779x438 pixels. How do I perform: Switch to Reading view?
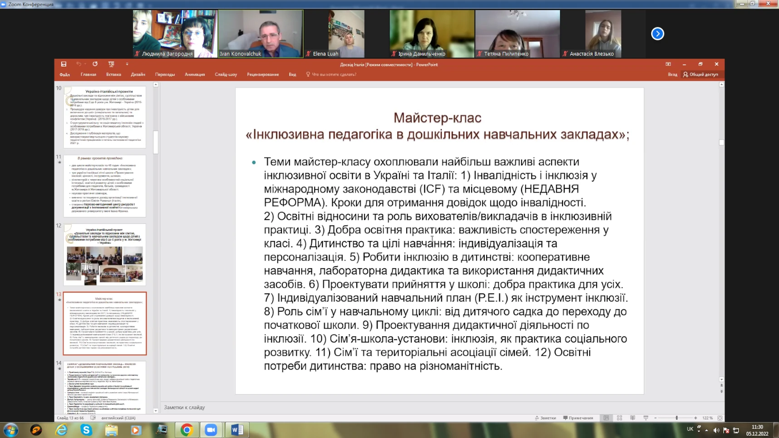(632, 418)
